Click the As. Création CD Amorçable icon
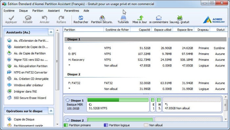230x130 pixels. coord(10,79)
